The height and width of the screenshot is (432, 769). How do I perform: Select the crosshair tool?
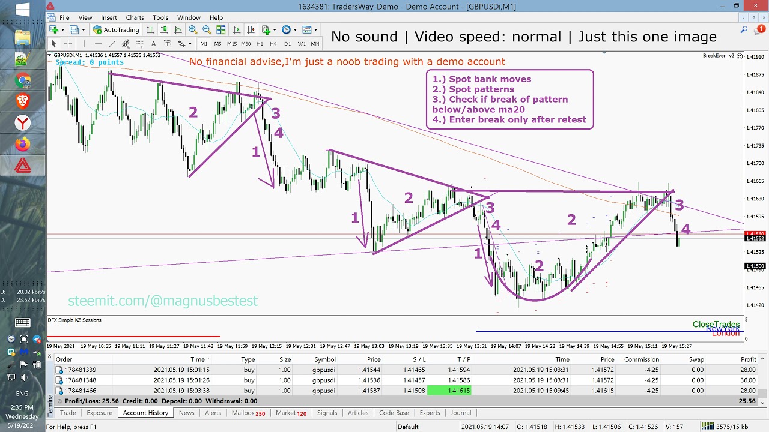point(68,44)
